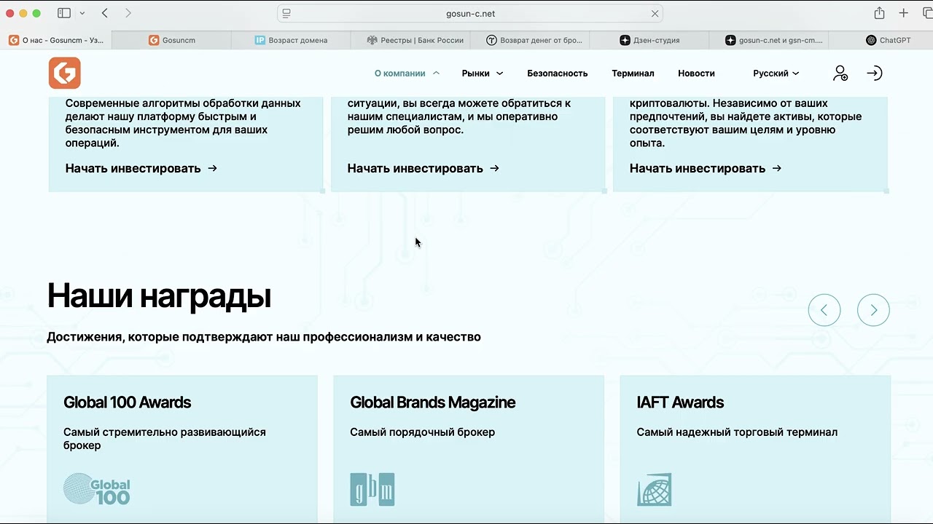The image size is (933, 524).
Task: Click the Наши награды heading
Action: pos(159,296)
